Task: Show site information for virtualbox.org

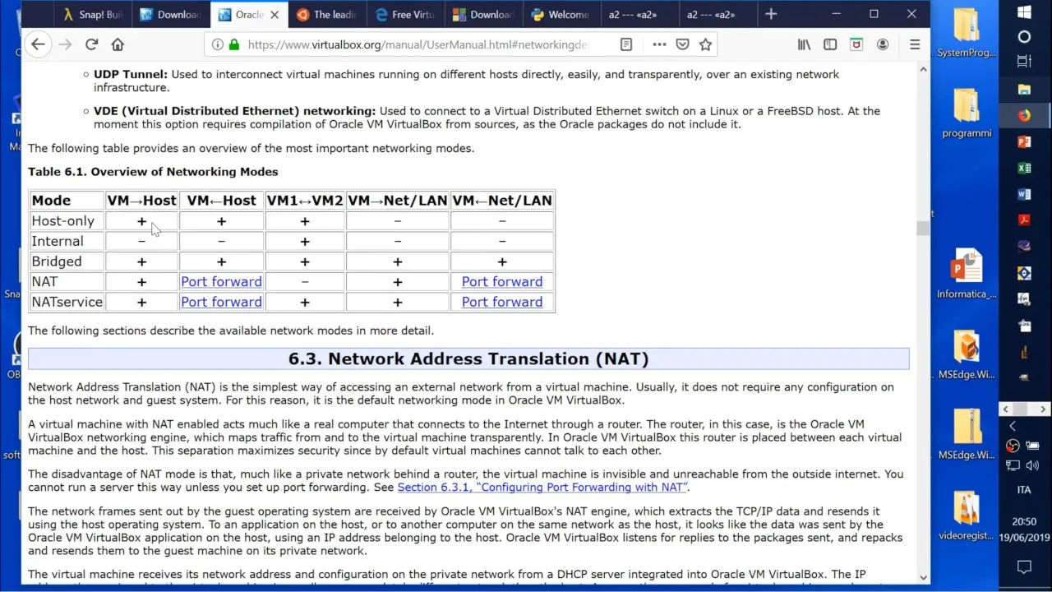Action: (x=218, y=44)
